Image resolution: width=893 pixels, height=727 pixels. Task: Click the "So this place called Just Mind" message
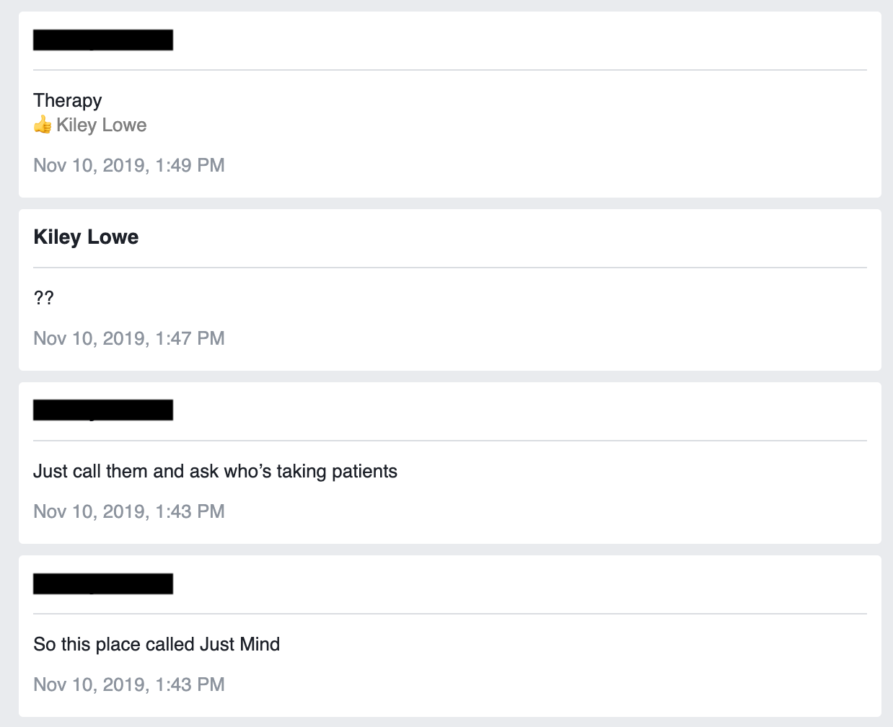pos(157,644)
